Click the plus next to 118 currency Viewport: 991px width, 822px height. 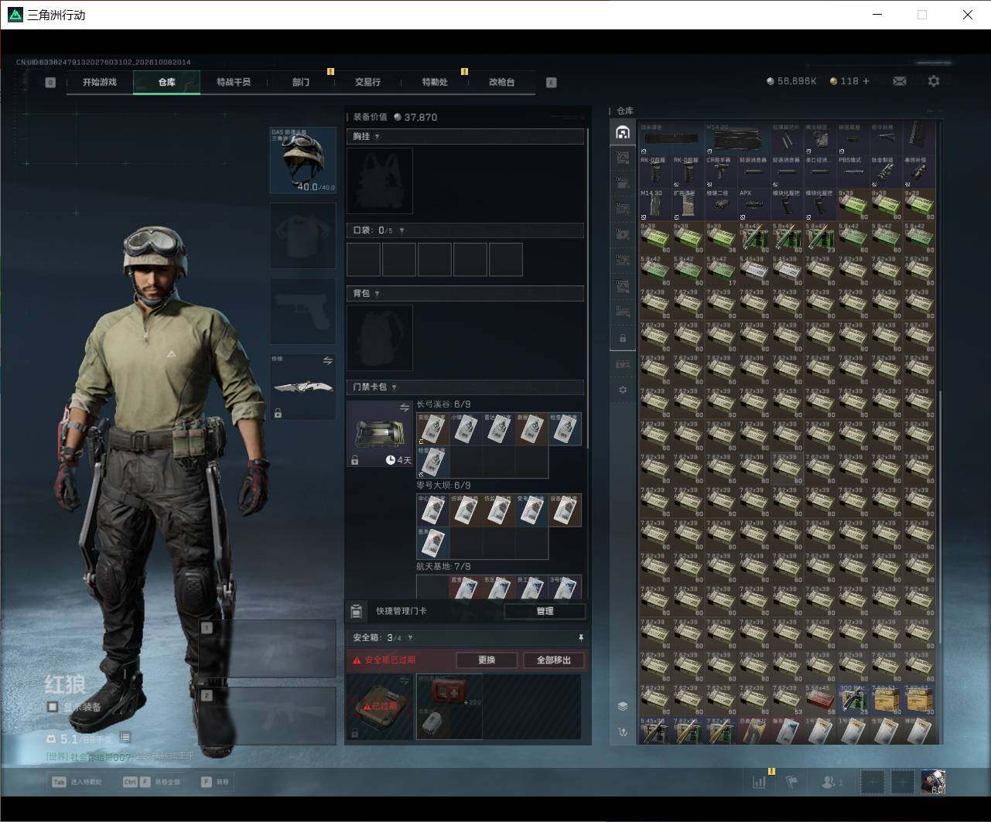(866, 81)
